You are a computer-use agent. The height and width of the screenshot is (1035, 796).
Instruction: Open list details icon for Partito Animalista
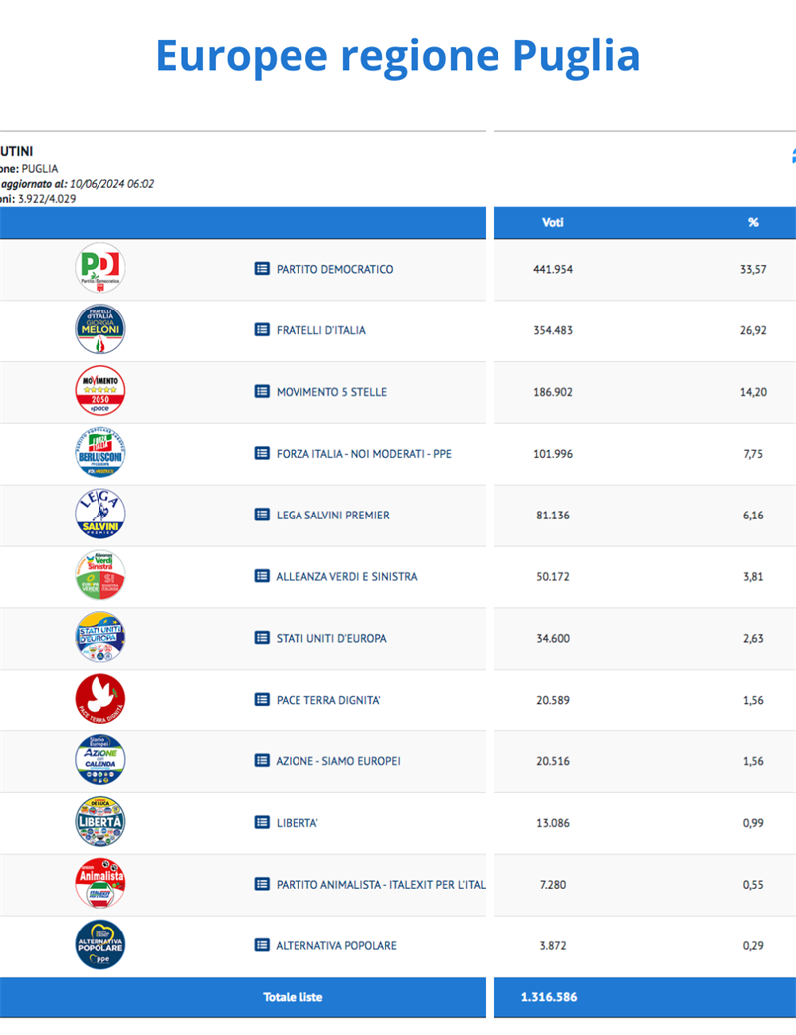262,884
